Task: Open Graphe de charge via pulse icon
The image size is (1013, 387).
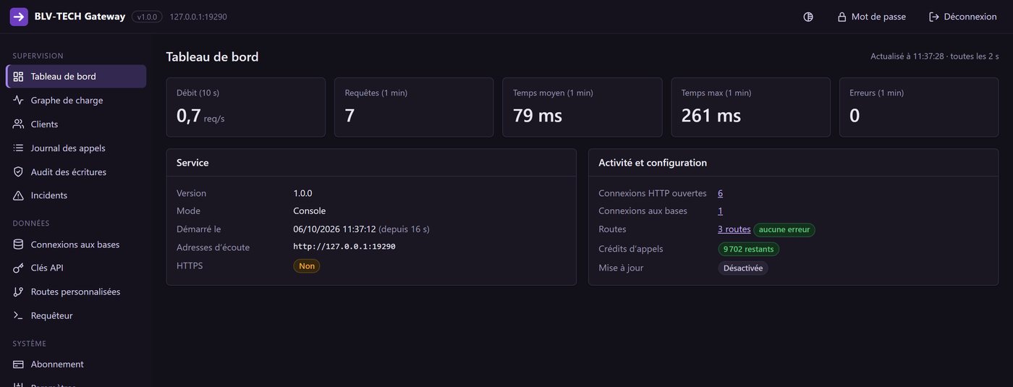Action: coord(18,101)
